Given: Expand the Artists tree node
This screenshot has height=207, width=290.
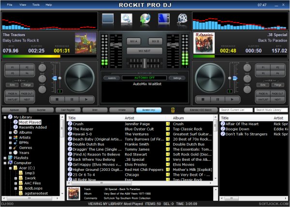Looking at the screenshot, I should tap(10, 138).
